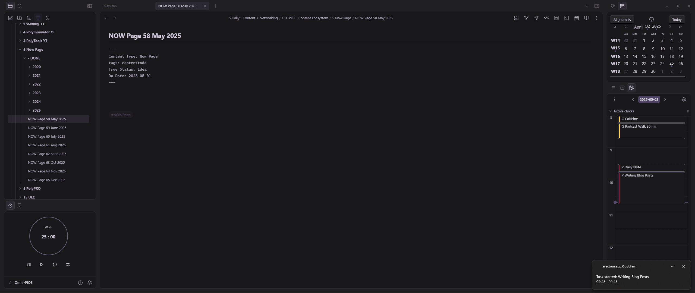Open graph view icon in note toolbar

[526, 18]
